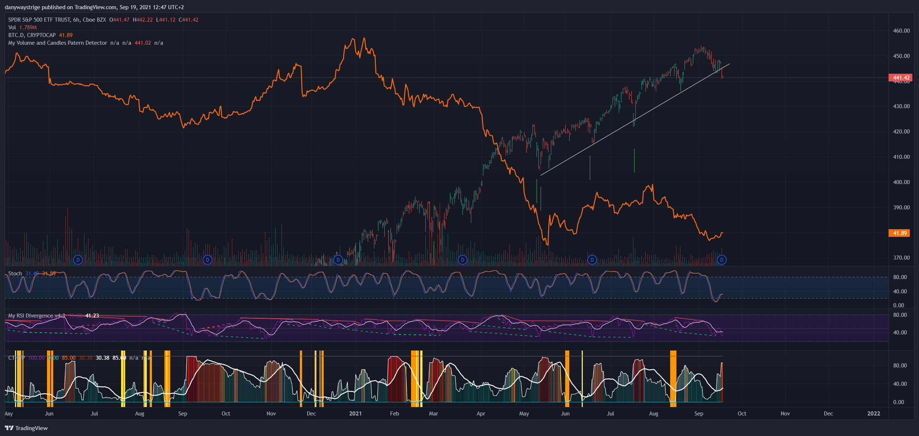The image size is (919, 436).
Task: Click the publisher line danywaystrige at top
Action: pos(94,7)
